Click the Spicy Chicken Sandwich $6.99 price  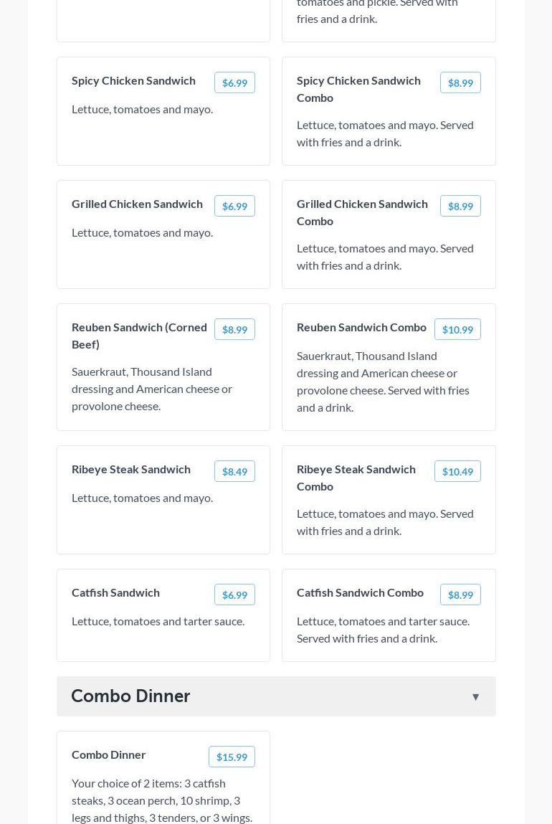point(234,82)
